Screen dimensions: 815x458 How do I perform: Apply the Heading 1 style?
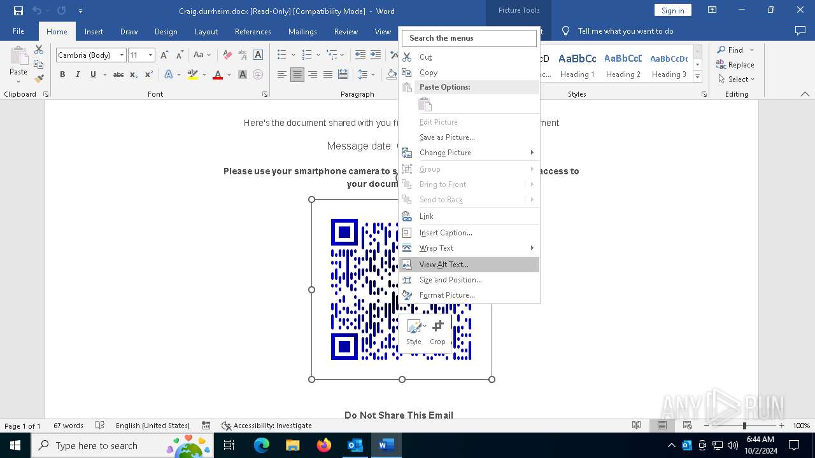578,66
